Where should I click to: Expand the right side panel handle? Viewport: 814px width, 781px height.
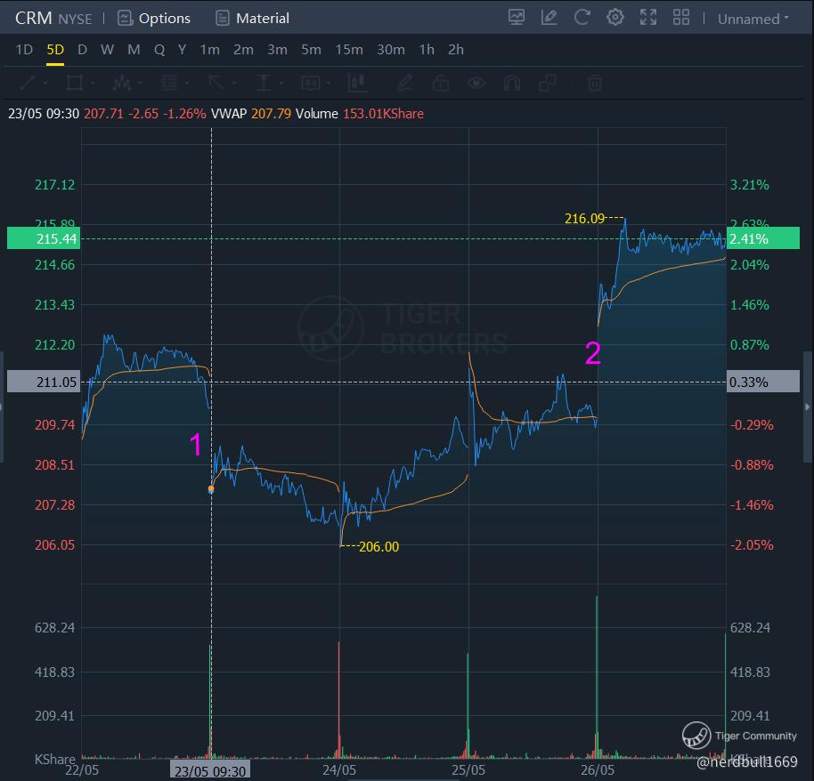(x=807, y=407)
